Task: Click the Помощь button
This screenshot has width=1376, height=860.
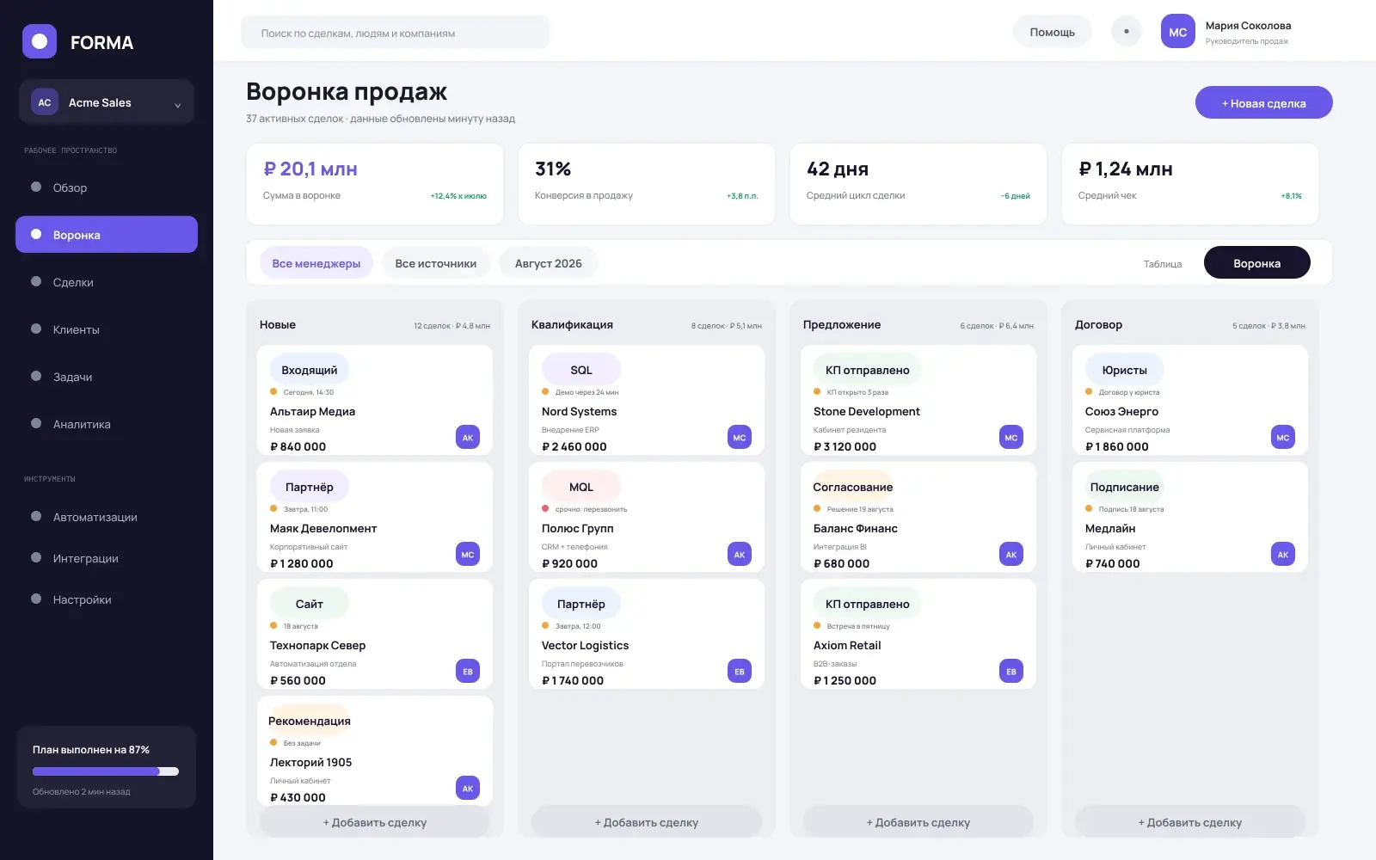Action: click(1053, 32)
